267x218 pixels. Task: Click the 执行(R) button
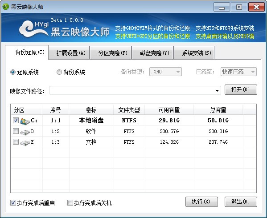201,202
